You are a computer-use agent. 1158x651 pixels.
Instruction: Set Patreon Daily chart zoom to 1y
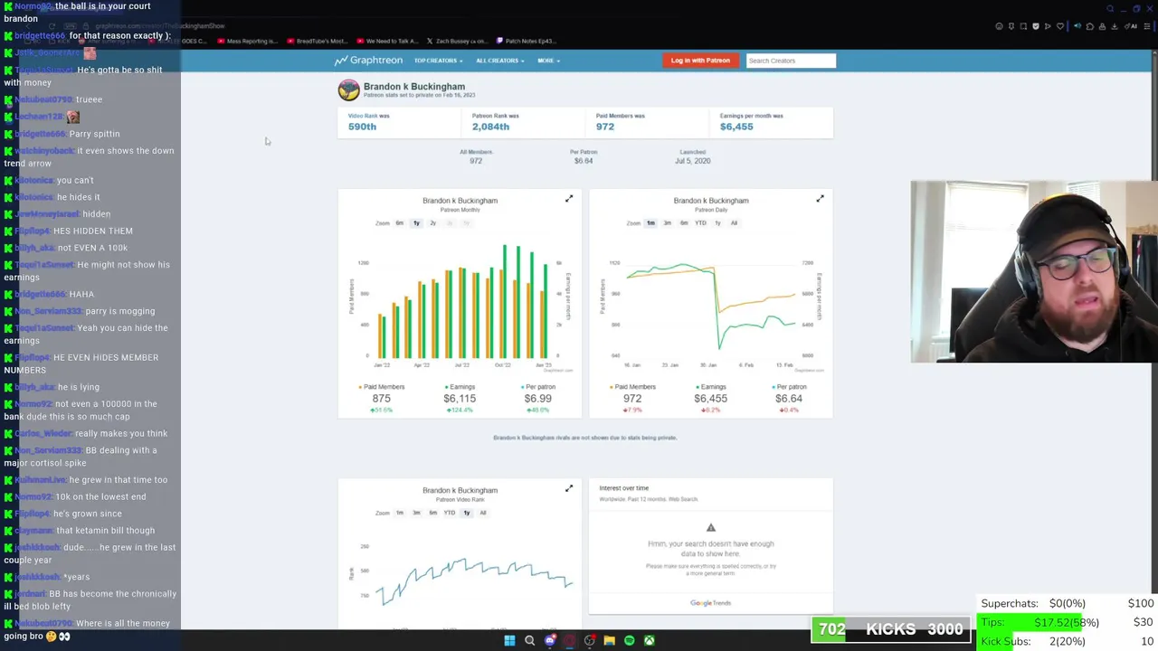point(717,222)
